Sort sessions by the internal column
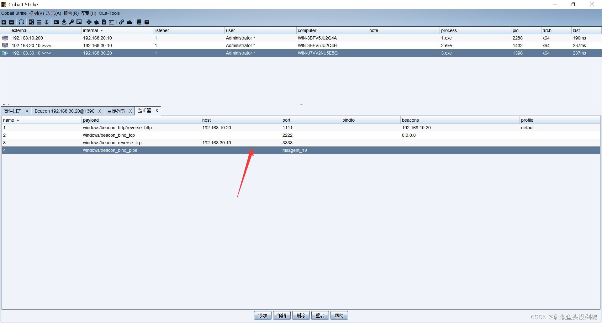This screenshot has width=602, height=323. [117, 30]
